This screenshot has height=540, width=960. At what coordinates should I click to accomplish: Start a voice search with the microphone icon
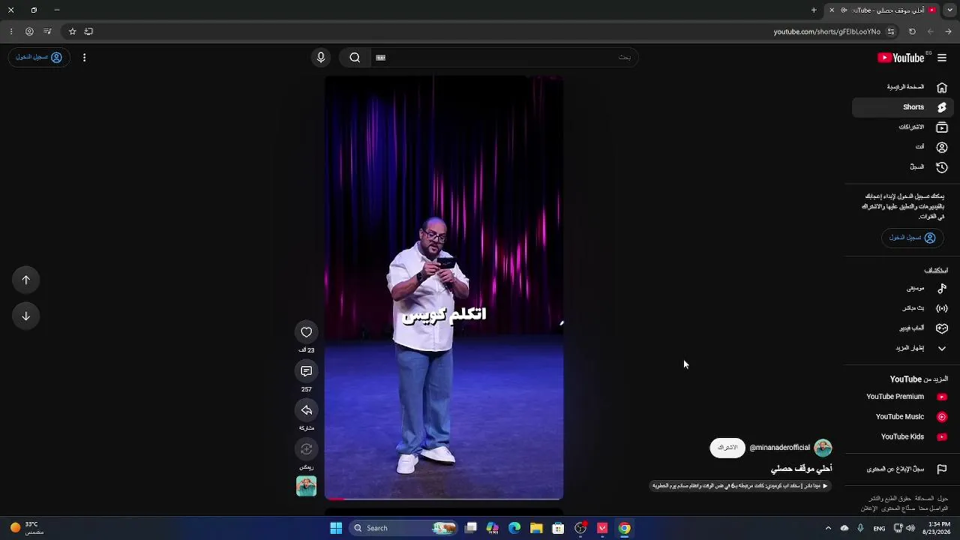(x=321, y=58)
